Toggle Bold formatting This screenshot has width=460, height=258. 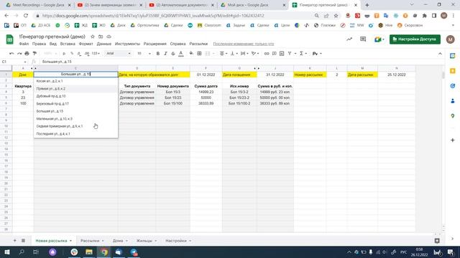click(158, 54)
